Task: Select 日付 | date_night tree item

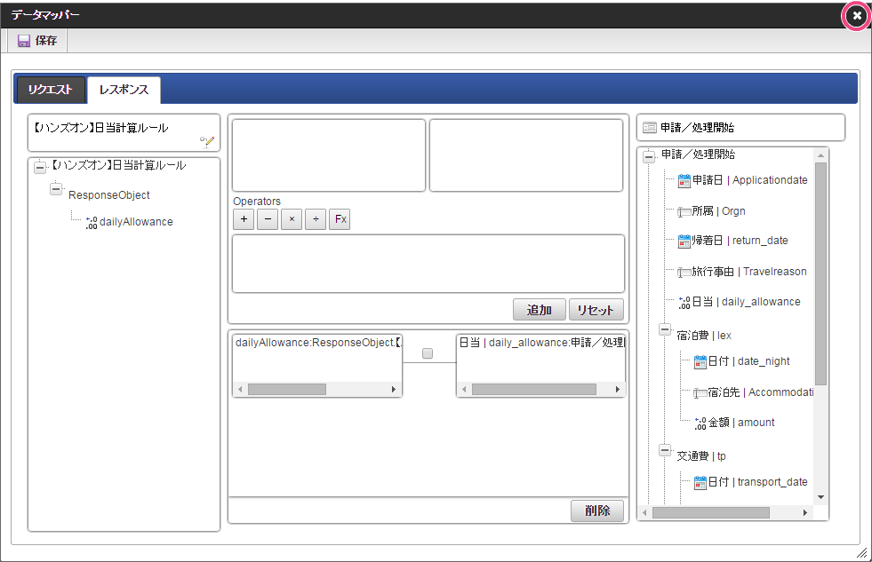Action: pos(748,361)
